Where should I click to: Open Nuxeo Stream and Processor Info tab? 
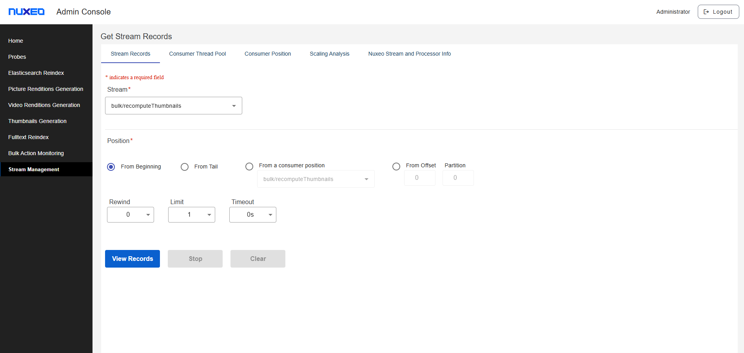click(x=409, y=54)
